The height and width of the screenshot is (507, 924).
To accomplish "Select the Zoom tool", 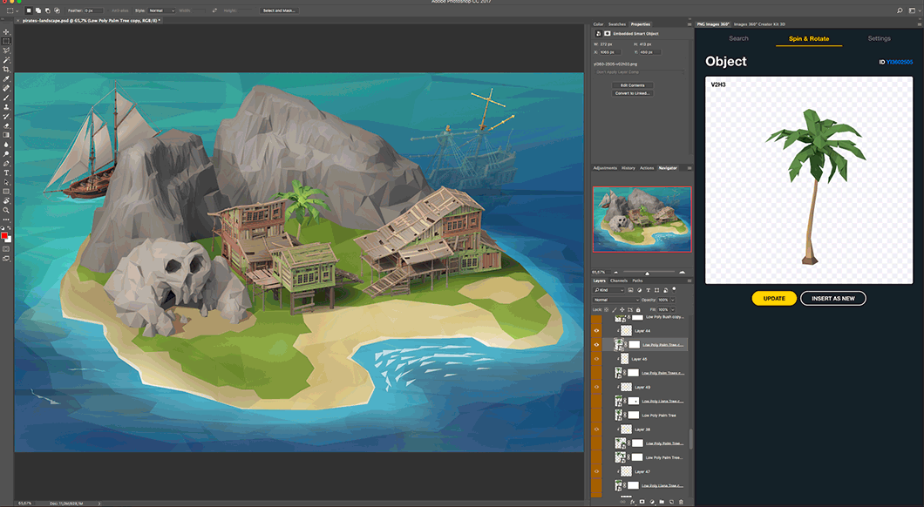I will [6, 210].
